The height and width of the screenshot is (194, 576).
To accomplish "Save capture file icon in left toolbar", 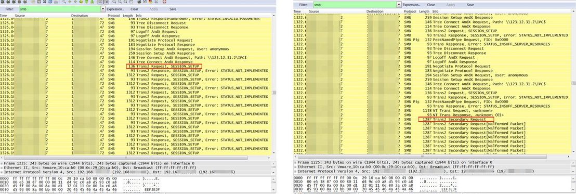I will click(x=39, y=2).
